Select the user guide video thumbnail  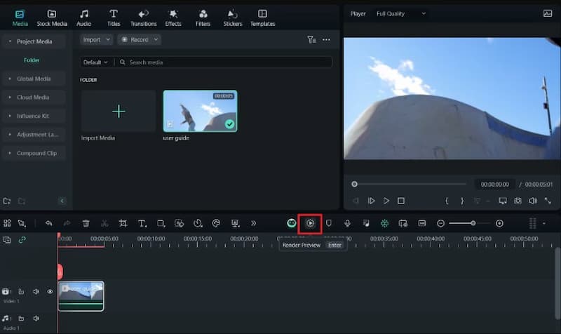point(200,111)
